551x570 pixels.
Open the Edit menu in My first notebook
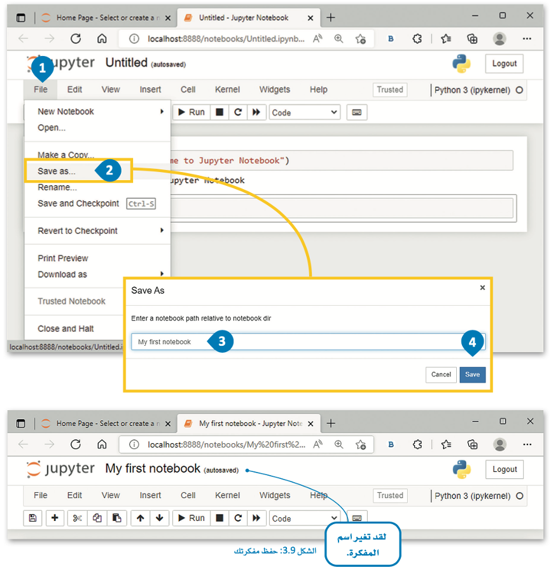click(x=74, y=495)
